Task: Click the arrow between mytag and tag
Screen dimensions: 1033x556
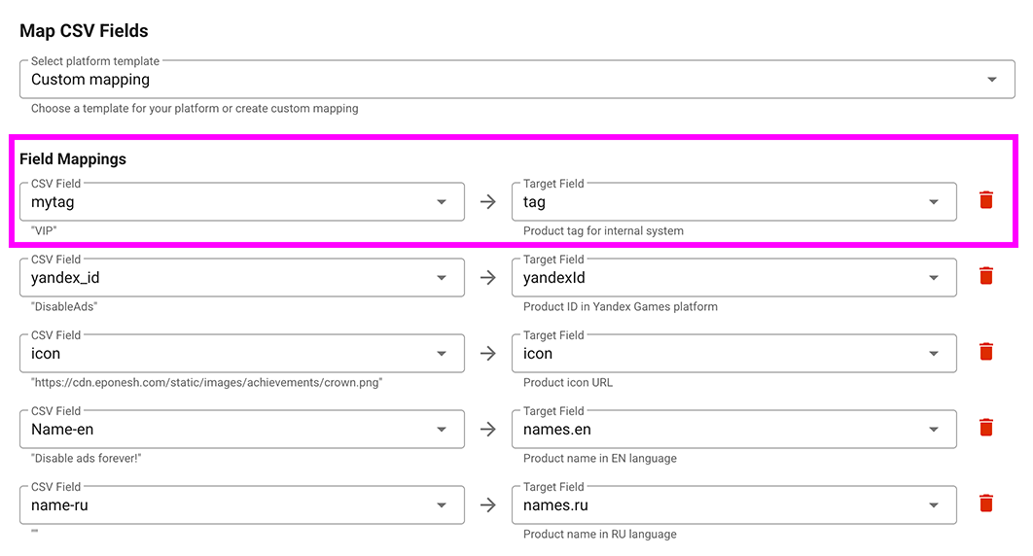Action: pos(488,202)
